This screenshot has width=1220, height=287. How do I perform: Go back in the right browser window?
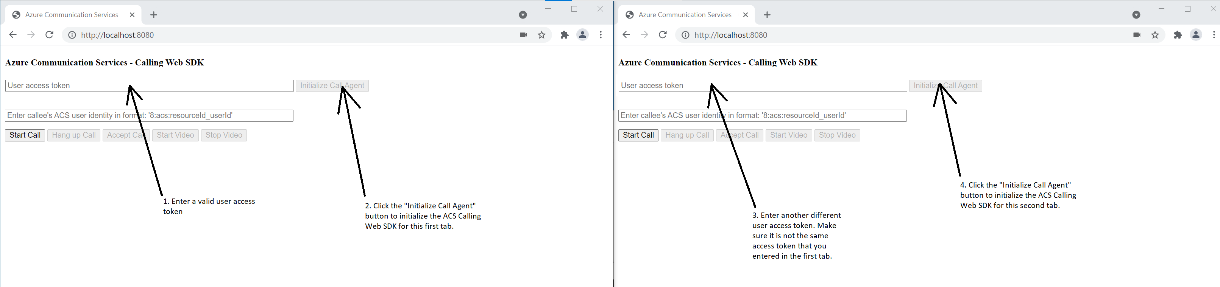click(626, 34)
